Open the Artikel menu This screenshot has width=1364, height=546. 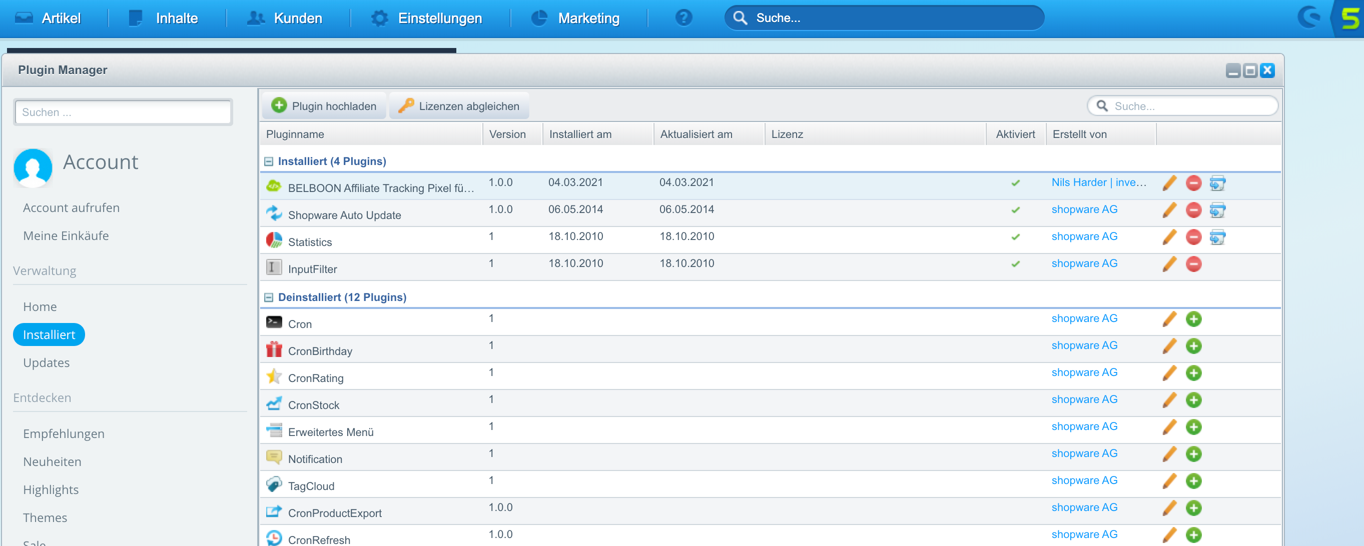pos(48,18)
